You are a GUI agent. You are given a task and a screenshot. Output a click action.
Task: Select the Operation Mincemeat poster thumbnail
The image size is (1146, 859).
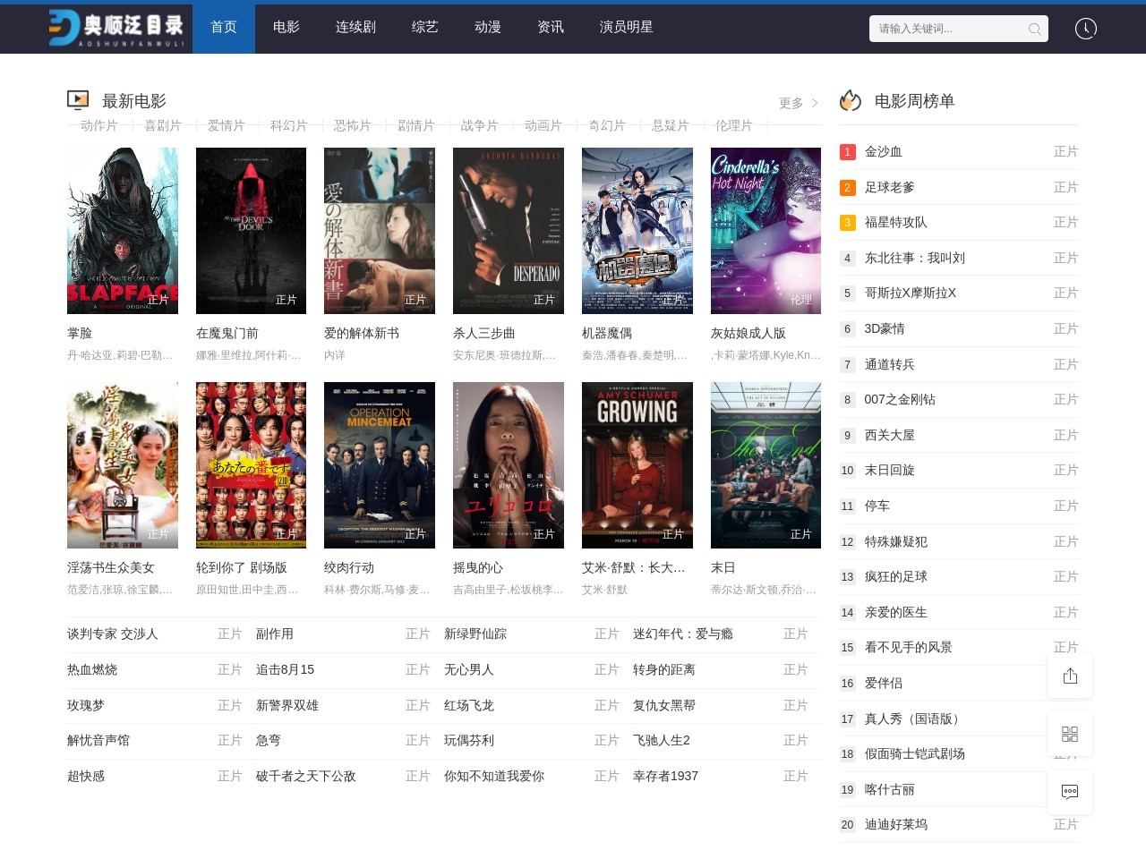379,464
